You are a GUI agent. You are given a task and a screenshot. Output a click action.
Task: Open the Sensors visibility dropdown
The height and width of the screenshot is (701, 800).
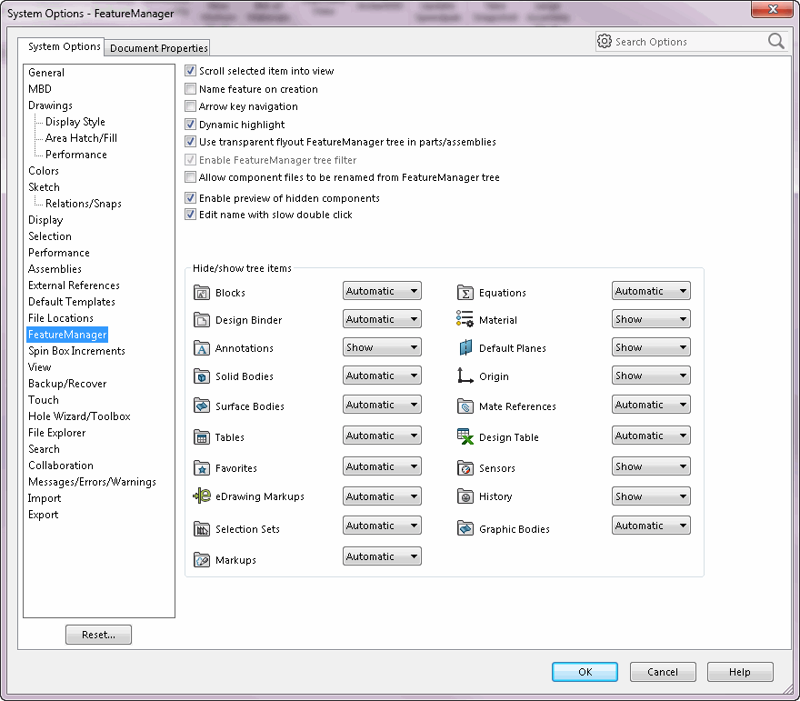tap(651, 466)
